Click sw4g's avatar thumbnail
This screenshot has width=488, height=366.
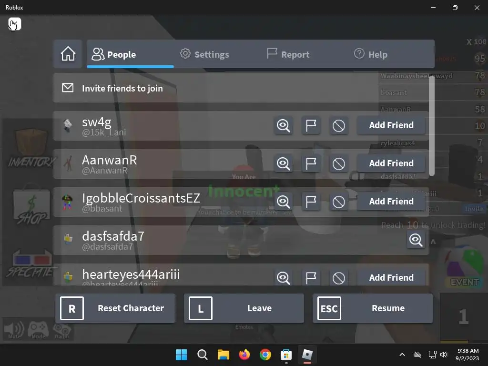tap(68, 125)
